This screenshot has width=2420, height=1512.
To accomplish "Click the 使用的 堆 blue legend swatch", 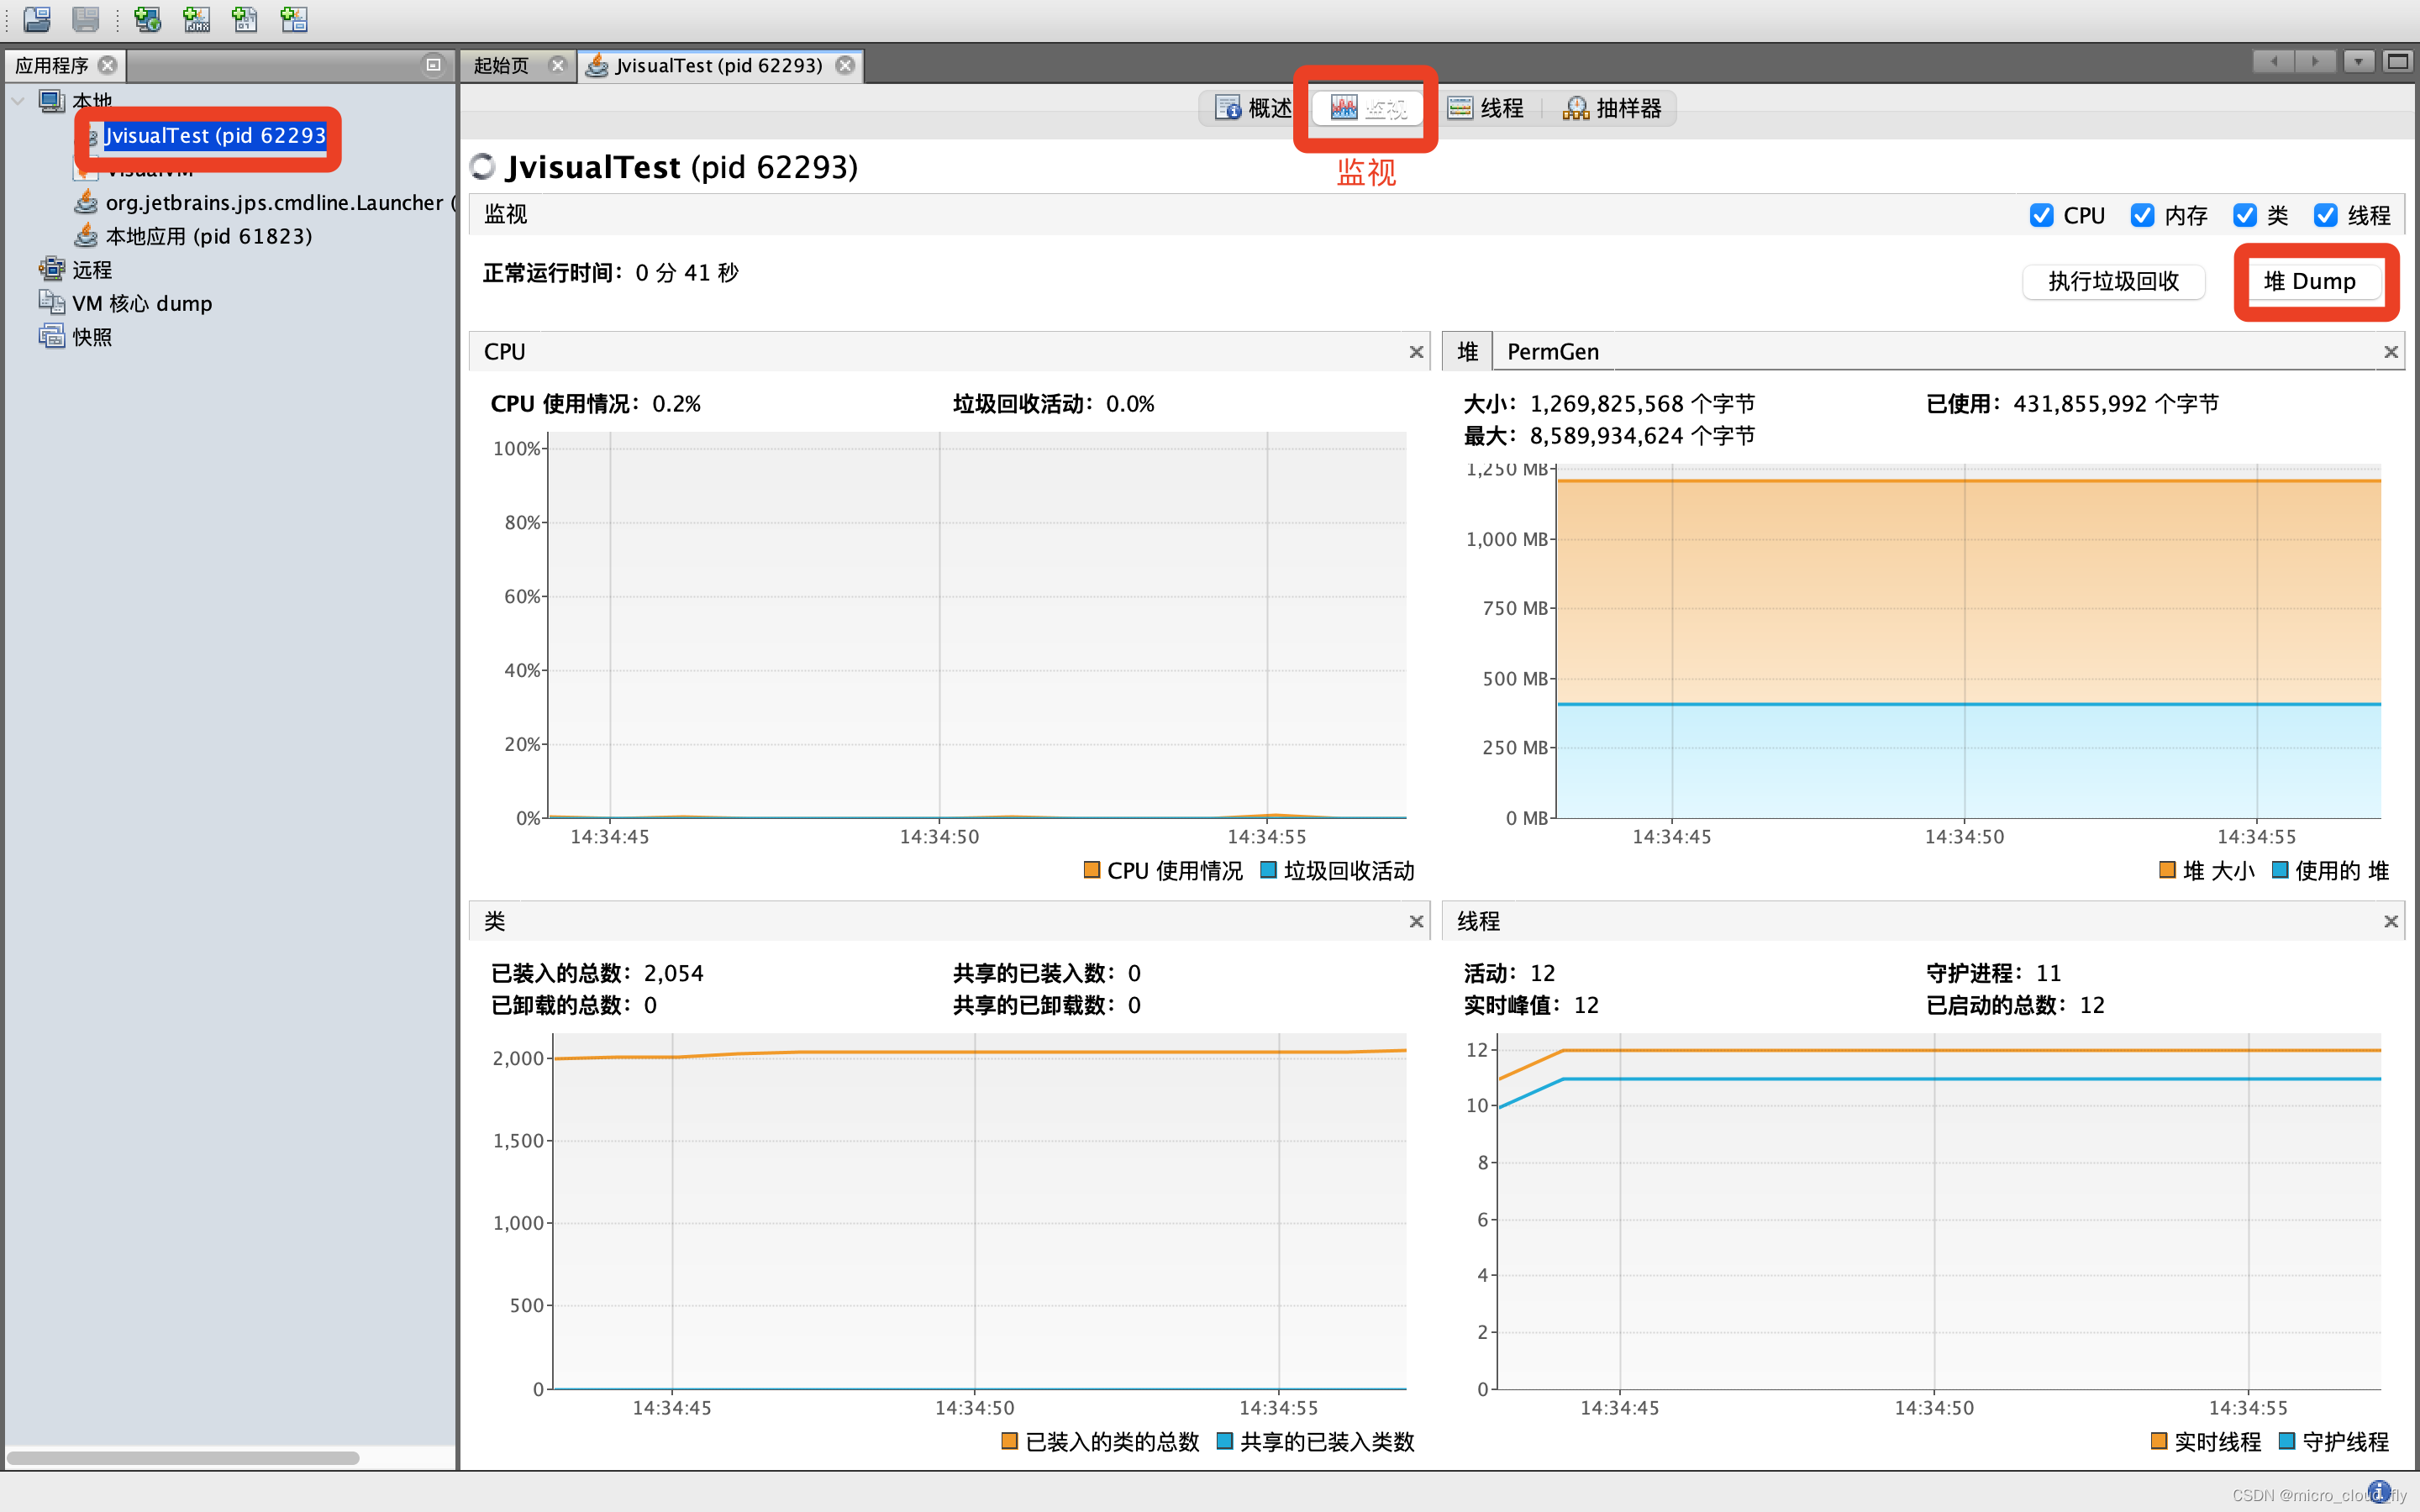I will (x=2280, y=869).
